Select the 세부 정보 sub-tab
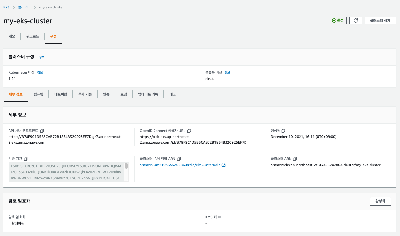Image resolution: width=400 pixels, height=236 pixels. 16,94
